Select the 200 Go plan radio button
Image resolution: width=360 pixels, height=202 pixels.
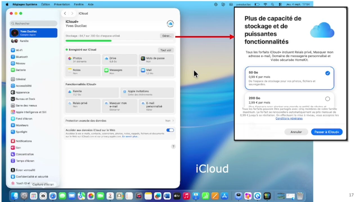click(327, 99)
